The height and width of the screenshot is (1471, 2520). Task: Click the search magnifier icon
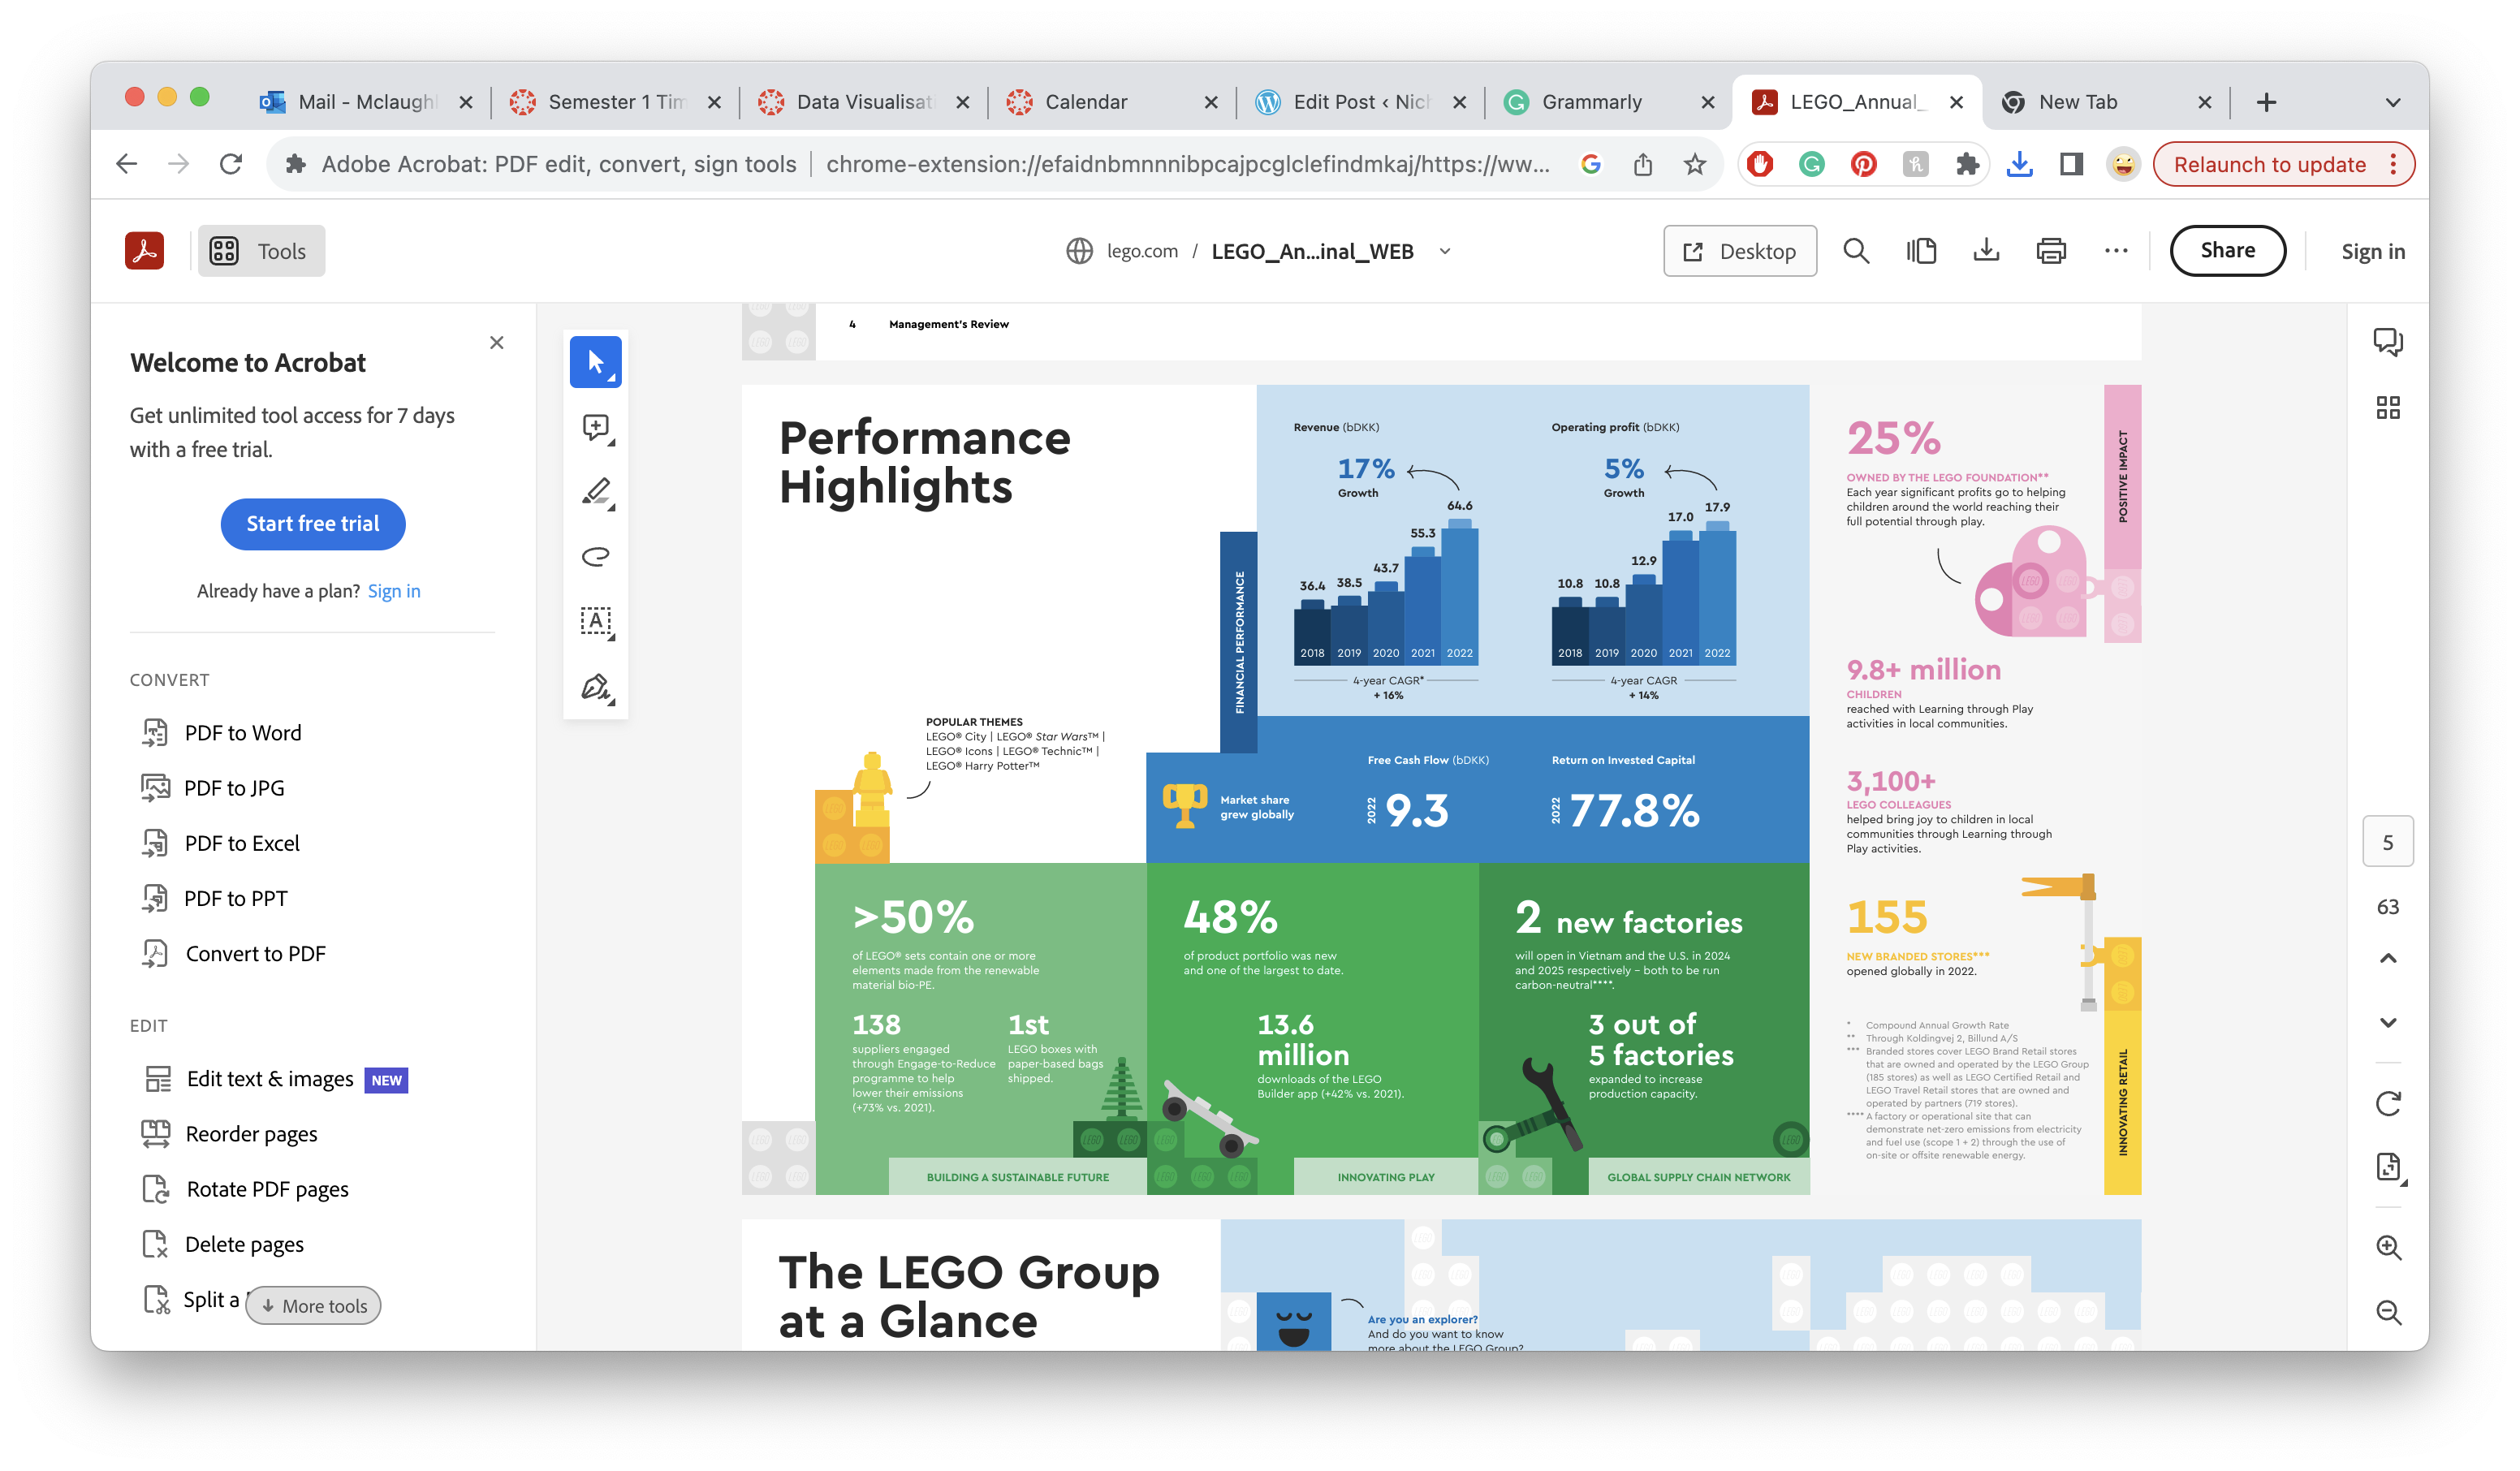[1856, 251]
